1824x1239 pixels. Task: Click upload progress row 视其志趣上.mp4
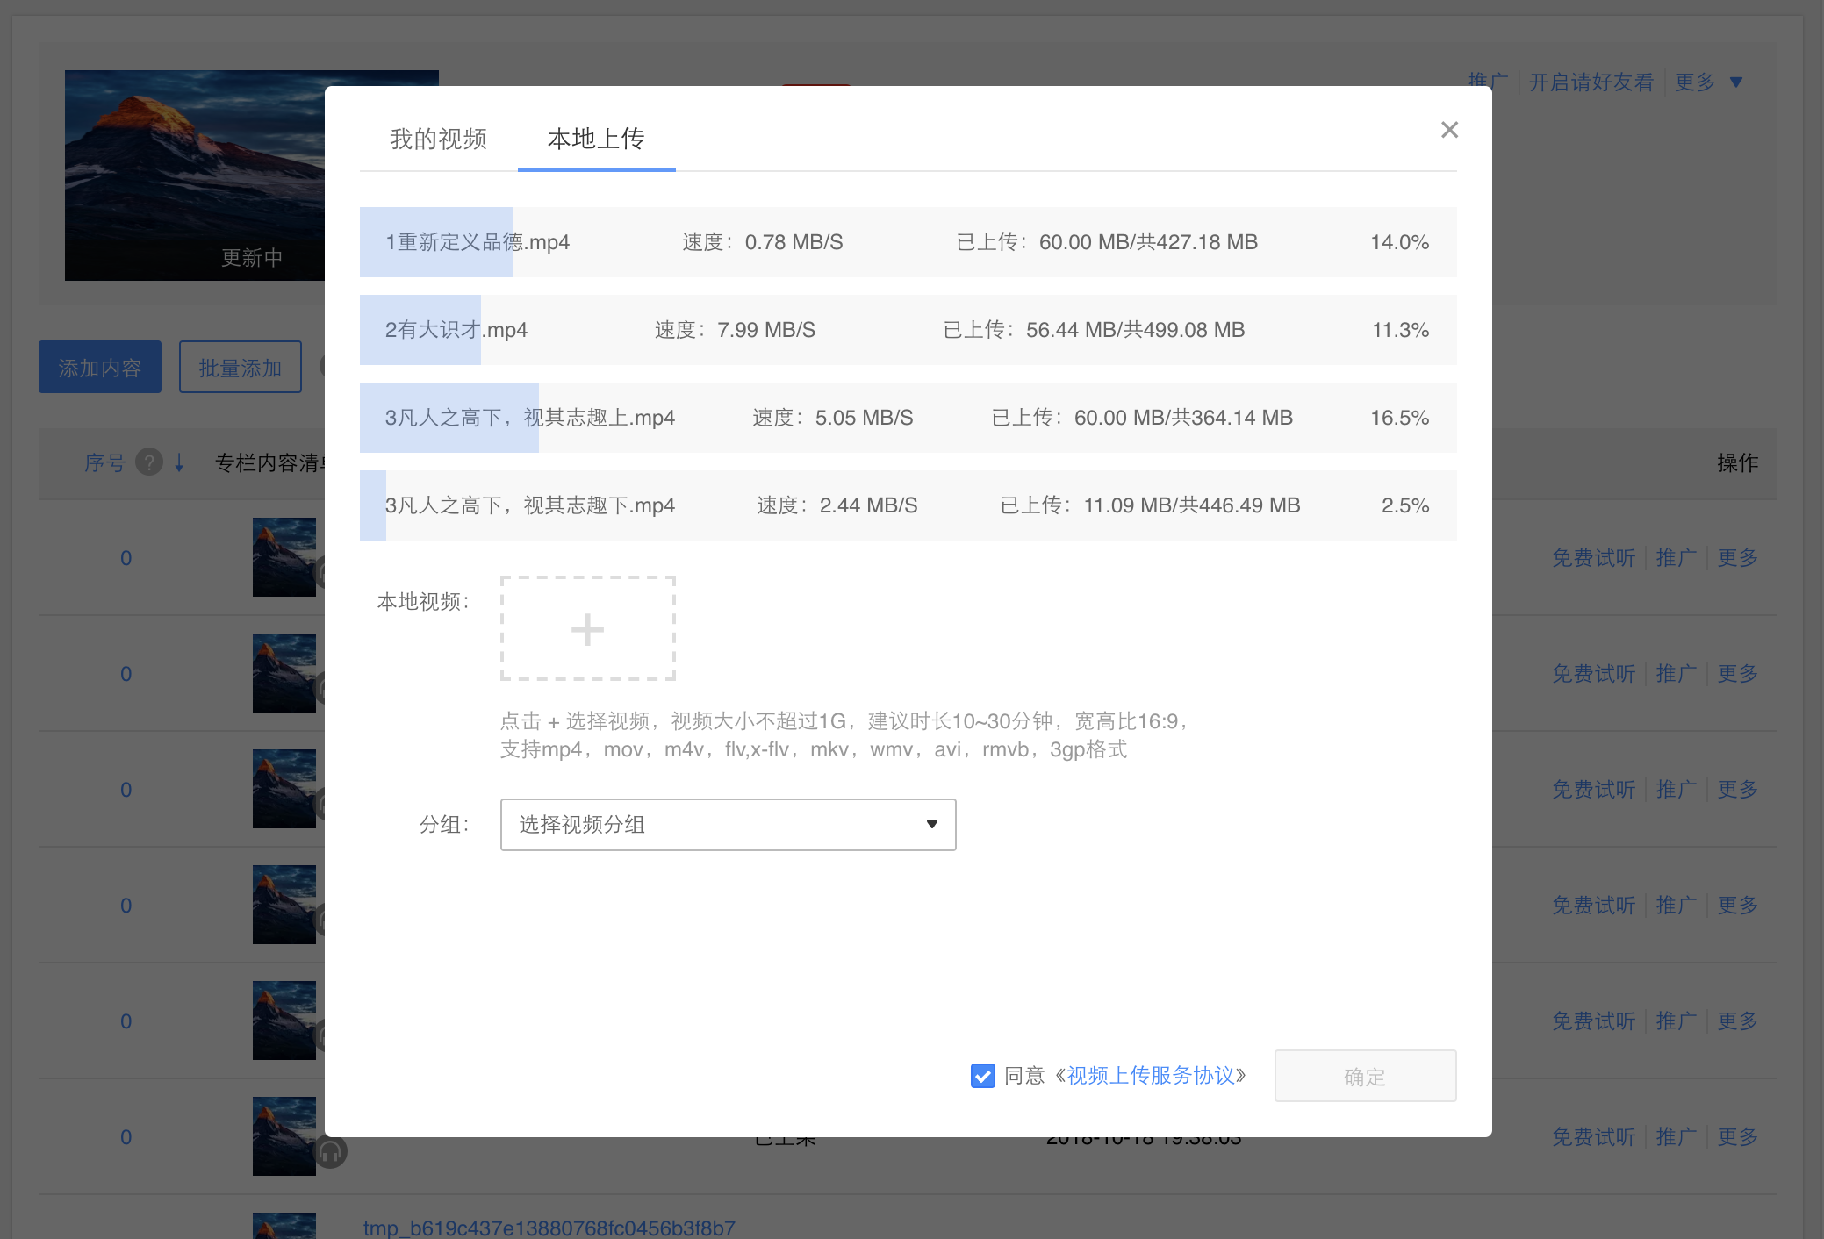pos(908,418)
